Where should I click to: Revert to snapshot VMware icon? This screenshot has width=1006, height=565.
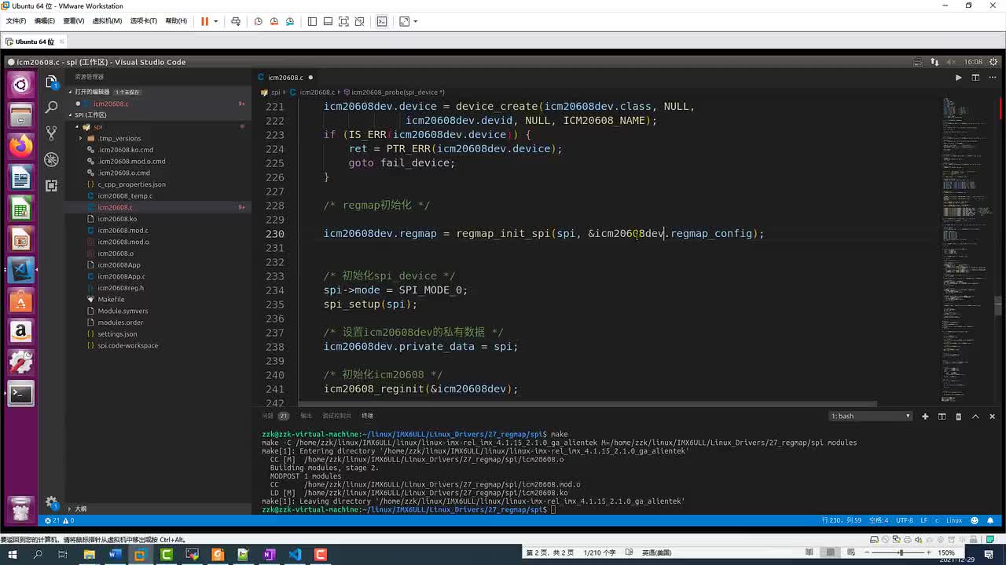point(274,21)
